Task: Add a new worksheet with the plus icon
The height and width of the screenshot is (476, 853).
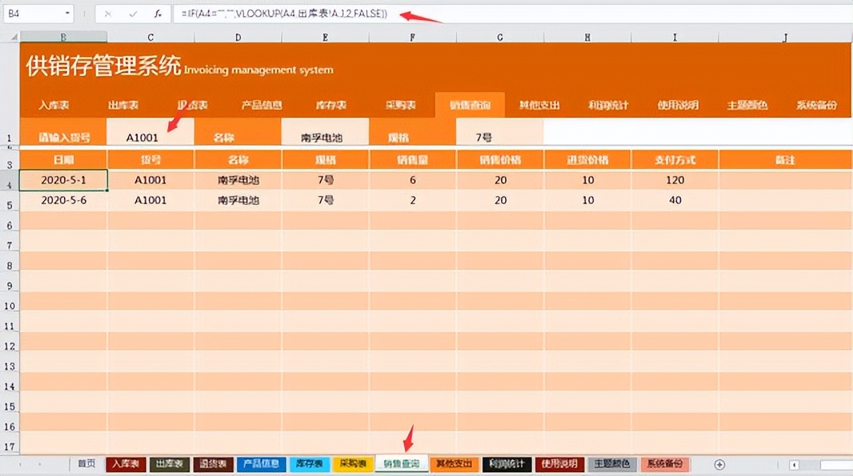Action: tap(721, 463)
